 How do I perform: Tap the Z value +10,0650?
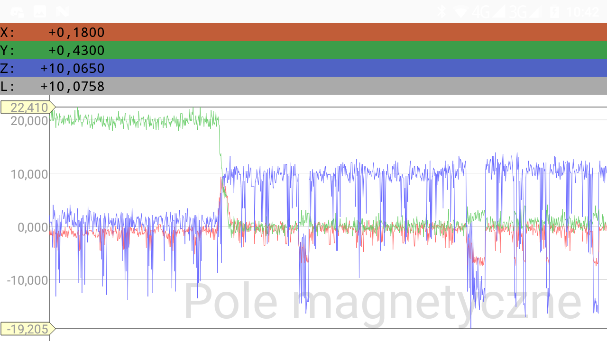click(73, 68)
